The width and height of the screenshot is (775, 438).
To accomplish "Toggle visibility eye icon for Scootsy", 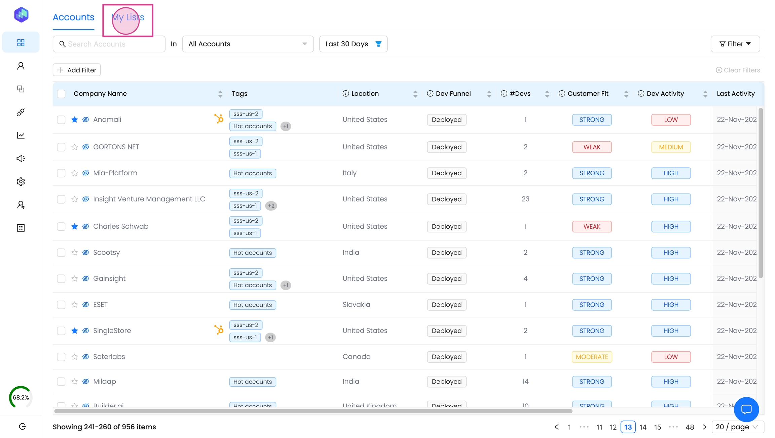I will coord(86,253).
